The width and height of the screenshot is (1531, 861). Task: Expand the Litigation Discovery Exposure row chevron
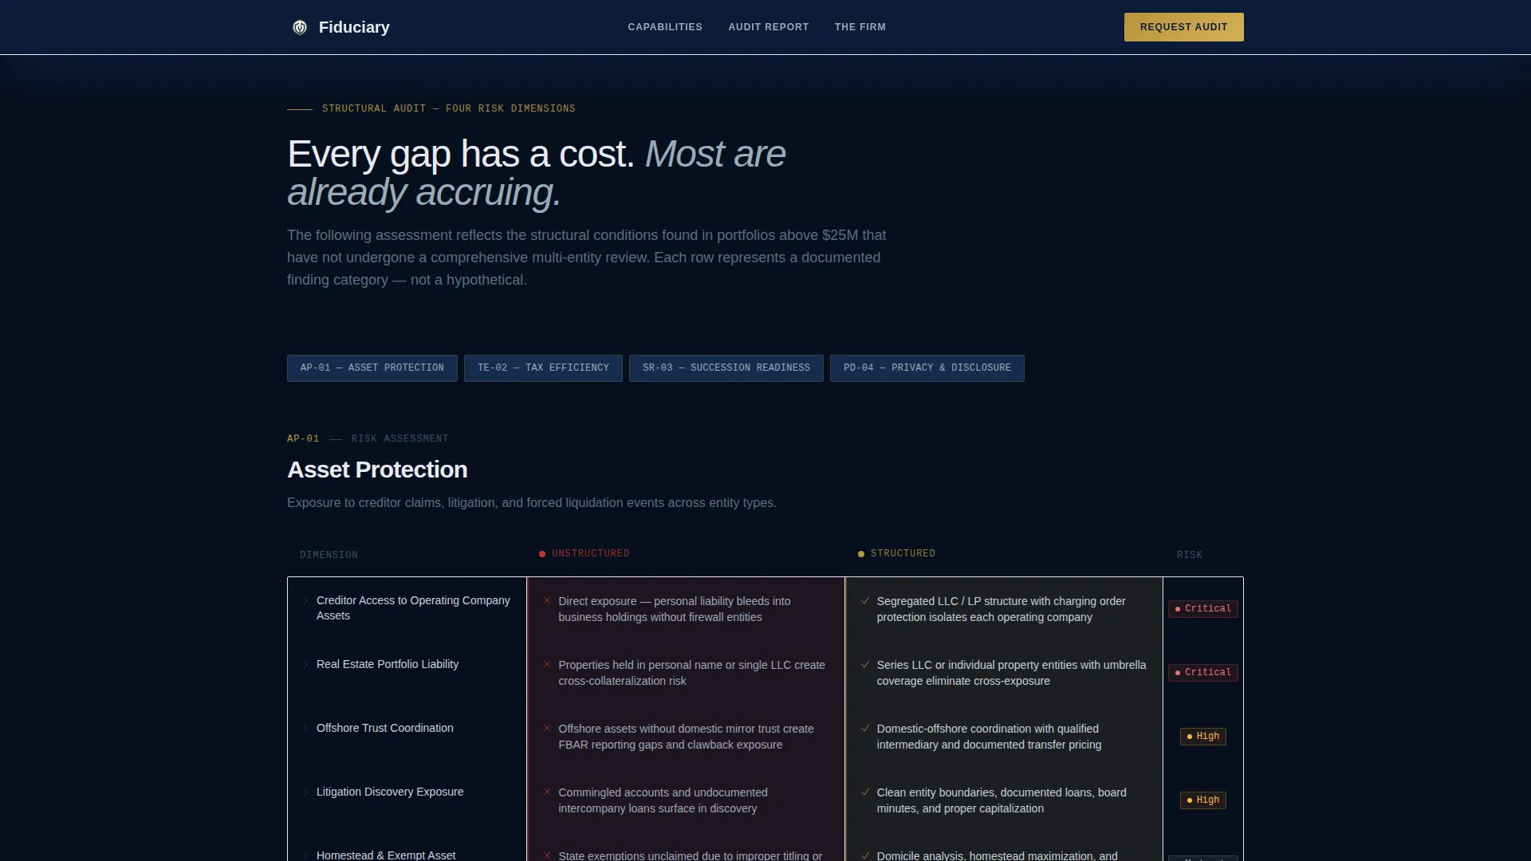(305, 792)
